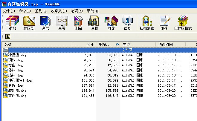Open the 收藏夹(O) menu

[x=59, y=11]
